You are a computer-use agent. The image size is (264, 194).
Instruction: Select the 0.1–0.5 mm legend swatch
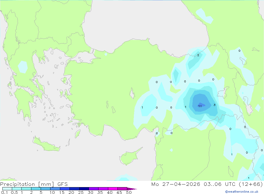pyautogui.click(x=7, y=189)
